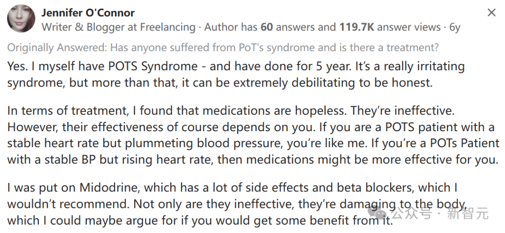Screen dimensions: 505x233
Task: Click the '6y' answer timestamp
Action: click(x=455, y=28)
